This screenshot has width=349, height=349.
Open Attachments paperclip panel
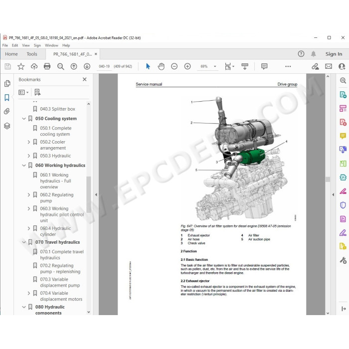(7, 111)
